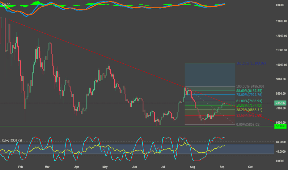Click the Aug label on time axis
This screenshot has width=288, height=170.
click(x=192, y=167)
